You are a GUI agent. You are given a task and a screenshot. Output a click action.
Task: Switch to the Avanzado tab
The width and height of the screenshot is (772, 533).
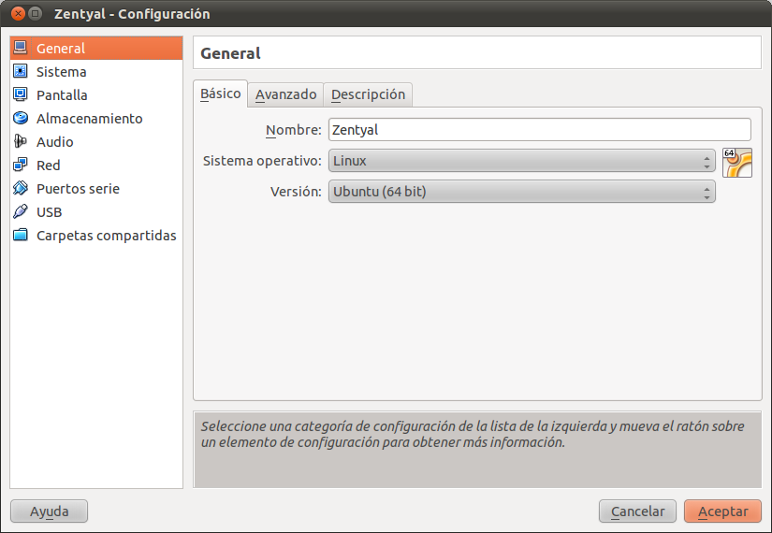285,94
